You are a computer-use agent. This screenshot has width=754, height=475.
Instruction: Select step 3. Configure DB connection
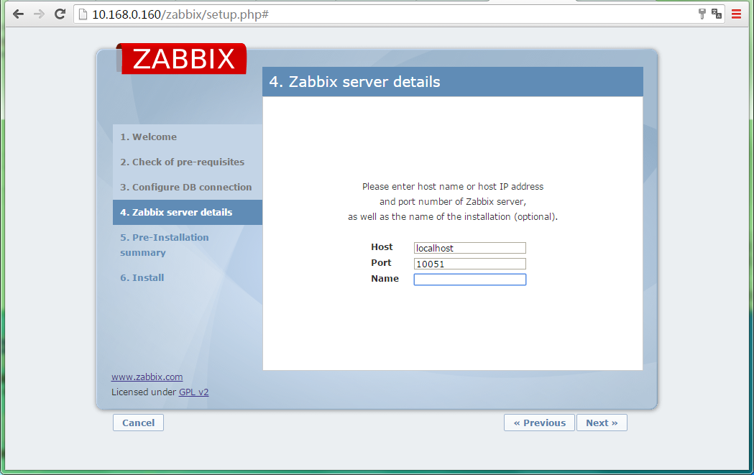(x=186, y=187)
